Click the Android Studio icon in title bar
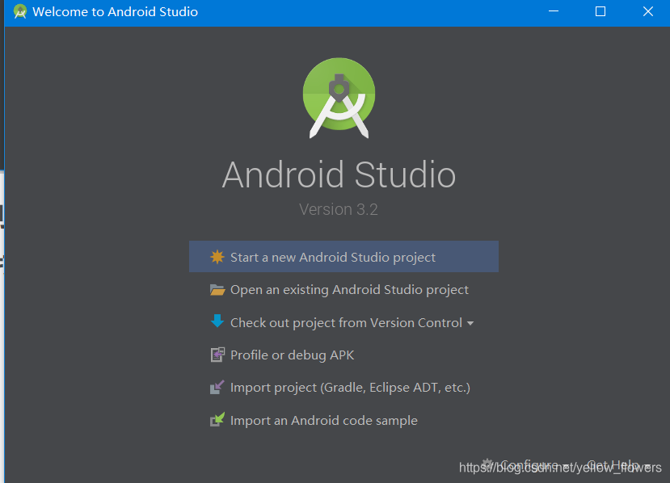 (19, 11)
